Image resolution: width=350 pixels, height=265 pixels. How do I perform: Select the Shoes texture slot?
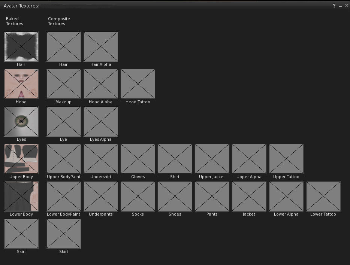pos(175,197)
